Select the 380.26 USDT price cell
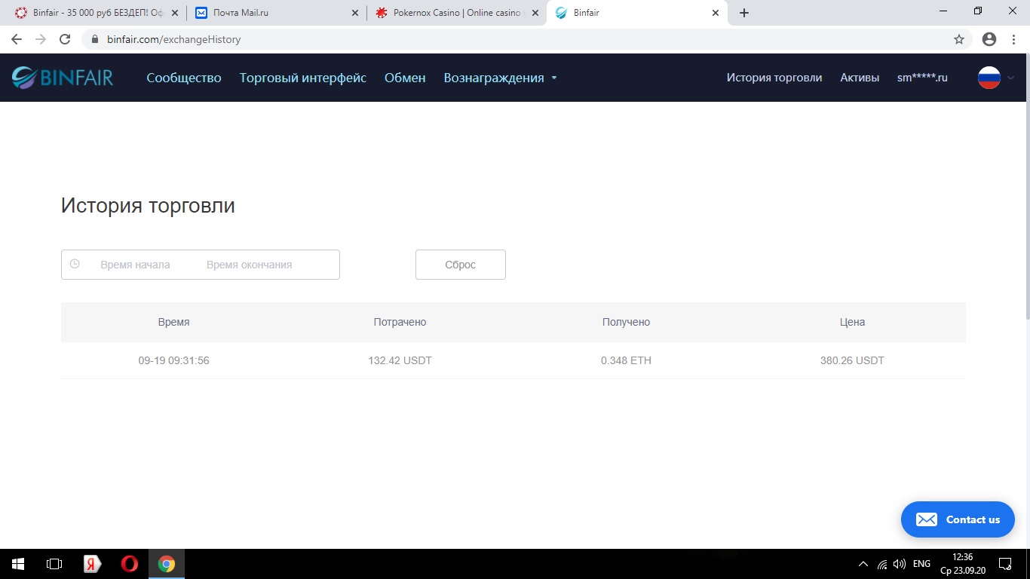Screen dimensions: 1030x579 click(852, 360)
